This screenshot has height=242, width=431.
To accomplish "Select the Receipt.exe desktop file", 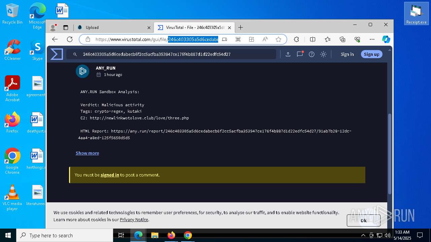I will pos(416,14).
